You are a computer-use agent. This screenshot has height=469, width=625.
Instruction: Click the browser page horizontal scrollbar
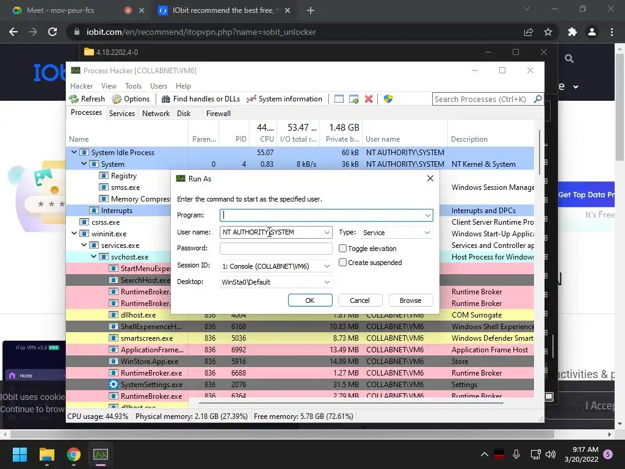[x=282, y=434]
